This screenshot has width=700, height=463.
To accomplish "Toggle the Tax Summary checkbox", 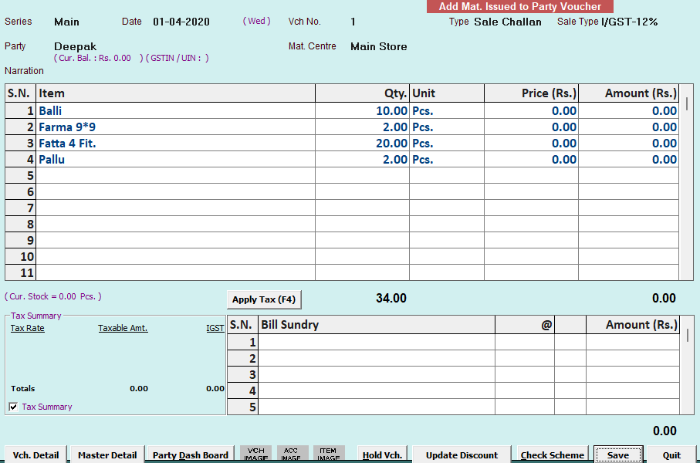I will click(13, 407).
